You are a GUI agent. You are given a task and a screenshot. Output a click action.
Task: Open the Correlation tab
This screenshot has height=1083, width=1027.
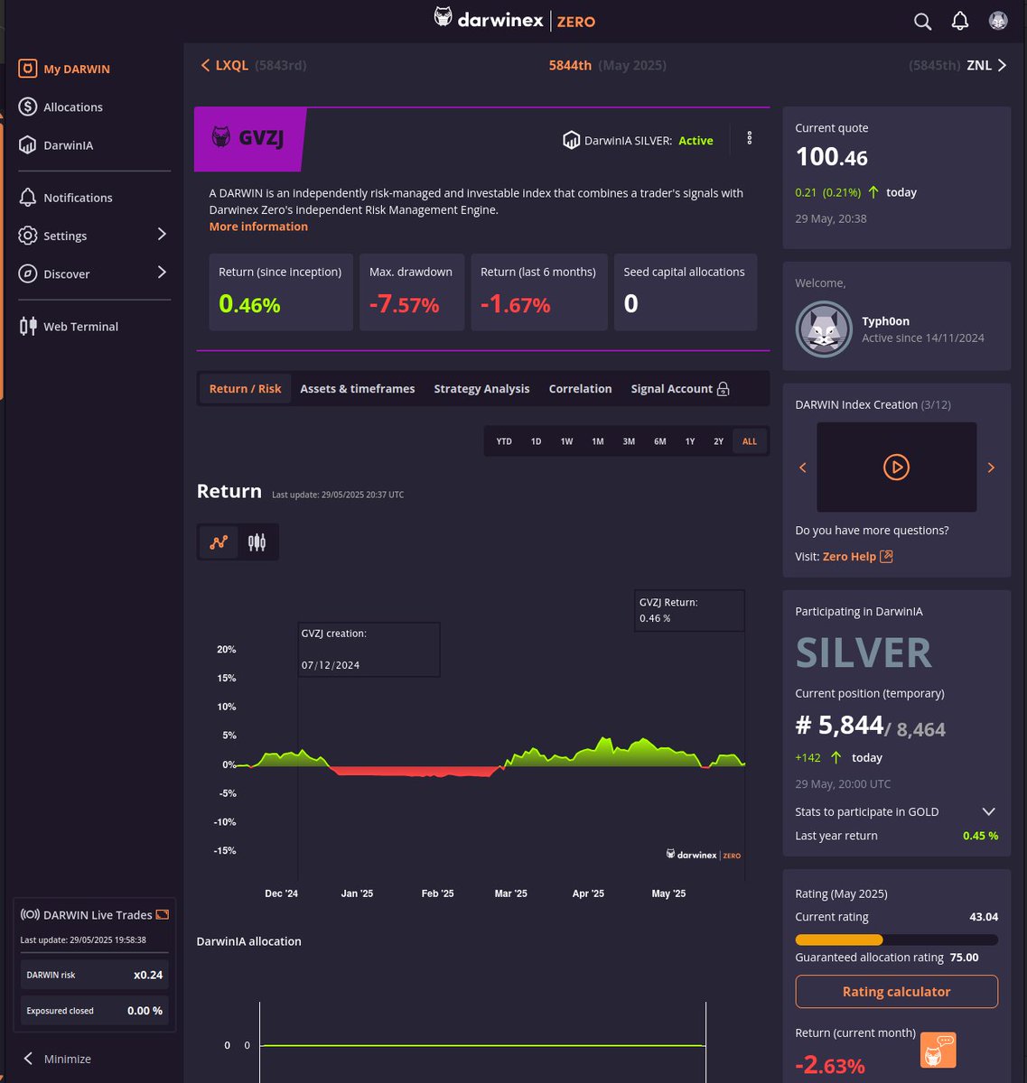coord(580,388)
